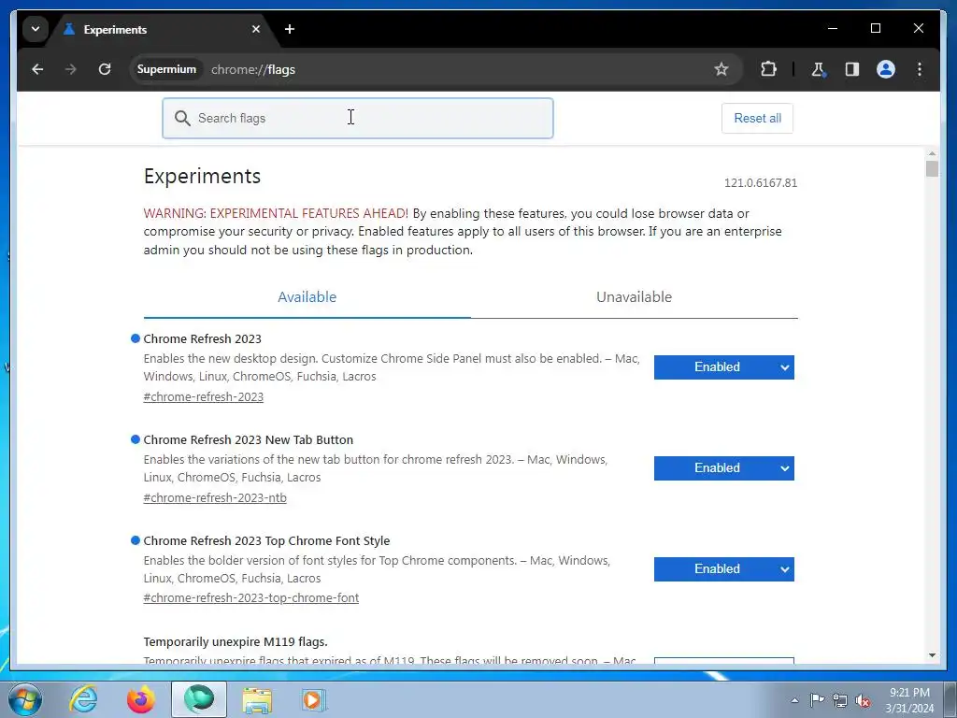Launch Internet Explorer from the taskbar
The width and height of the screenshot is (957, 718).
point(83,699)
